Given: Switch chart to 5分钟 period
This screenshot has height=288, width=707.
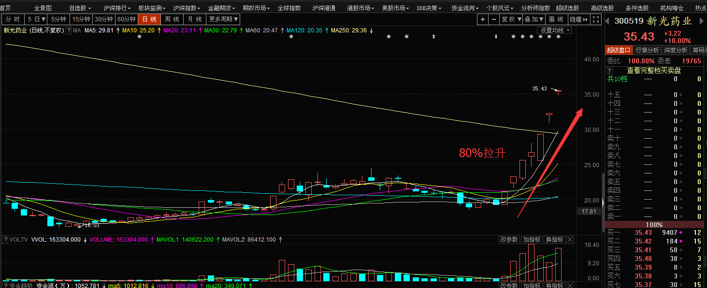Looking at the screenshot, I should pos(59,19).
